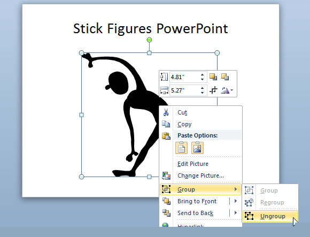Screen dimensions: 310x237
Task: Click the shape width input field 5.27"
Action: tap(184, 90)
